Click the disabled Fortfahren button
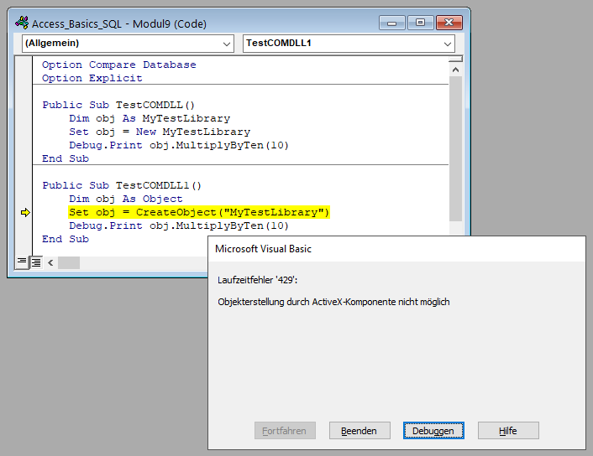Image resolution: width=593 pixels, height=456 pixels. 285,431
